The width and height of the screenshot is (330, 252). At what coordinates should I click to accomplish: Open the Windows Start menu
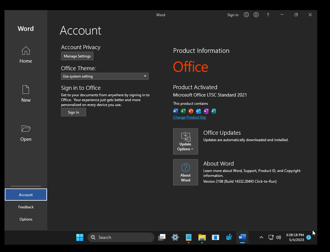80,238
